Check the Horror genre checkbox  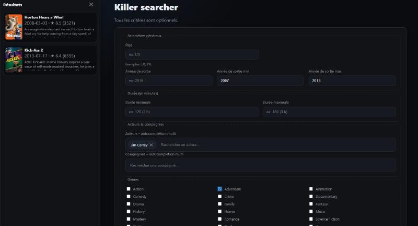pos(219,211)
